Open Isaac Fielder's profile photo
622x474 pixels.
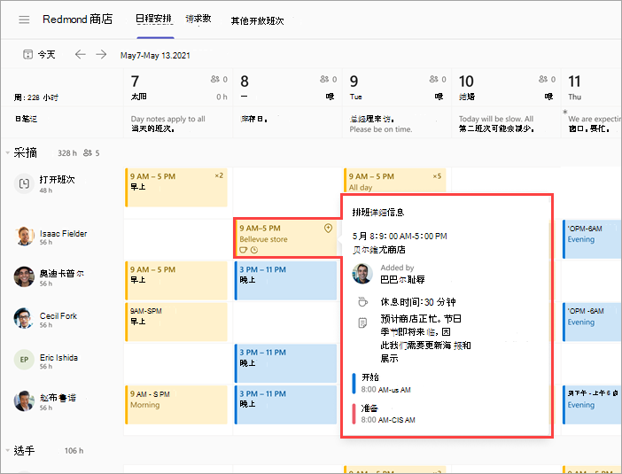pyautogui.click(x=24, y=236)
